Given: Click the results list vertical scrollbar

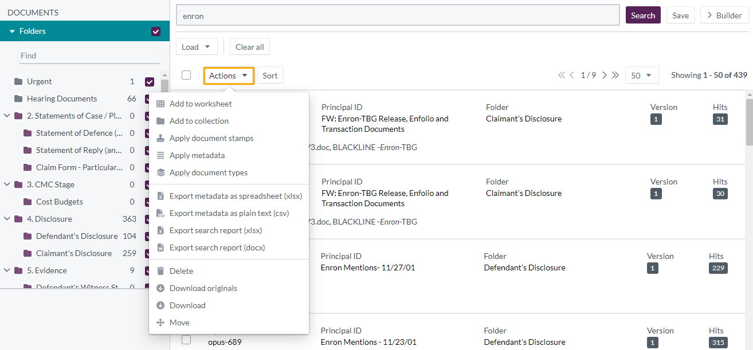Looking at the screenshot, I should 749,123.
